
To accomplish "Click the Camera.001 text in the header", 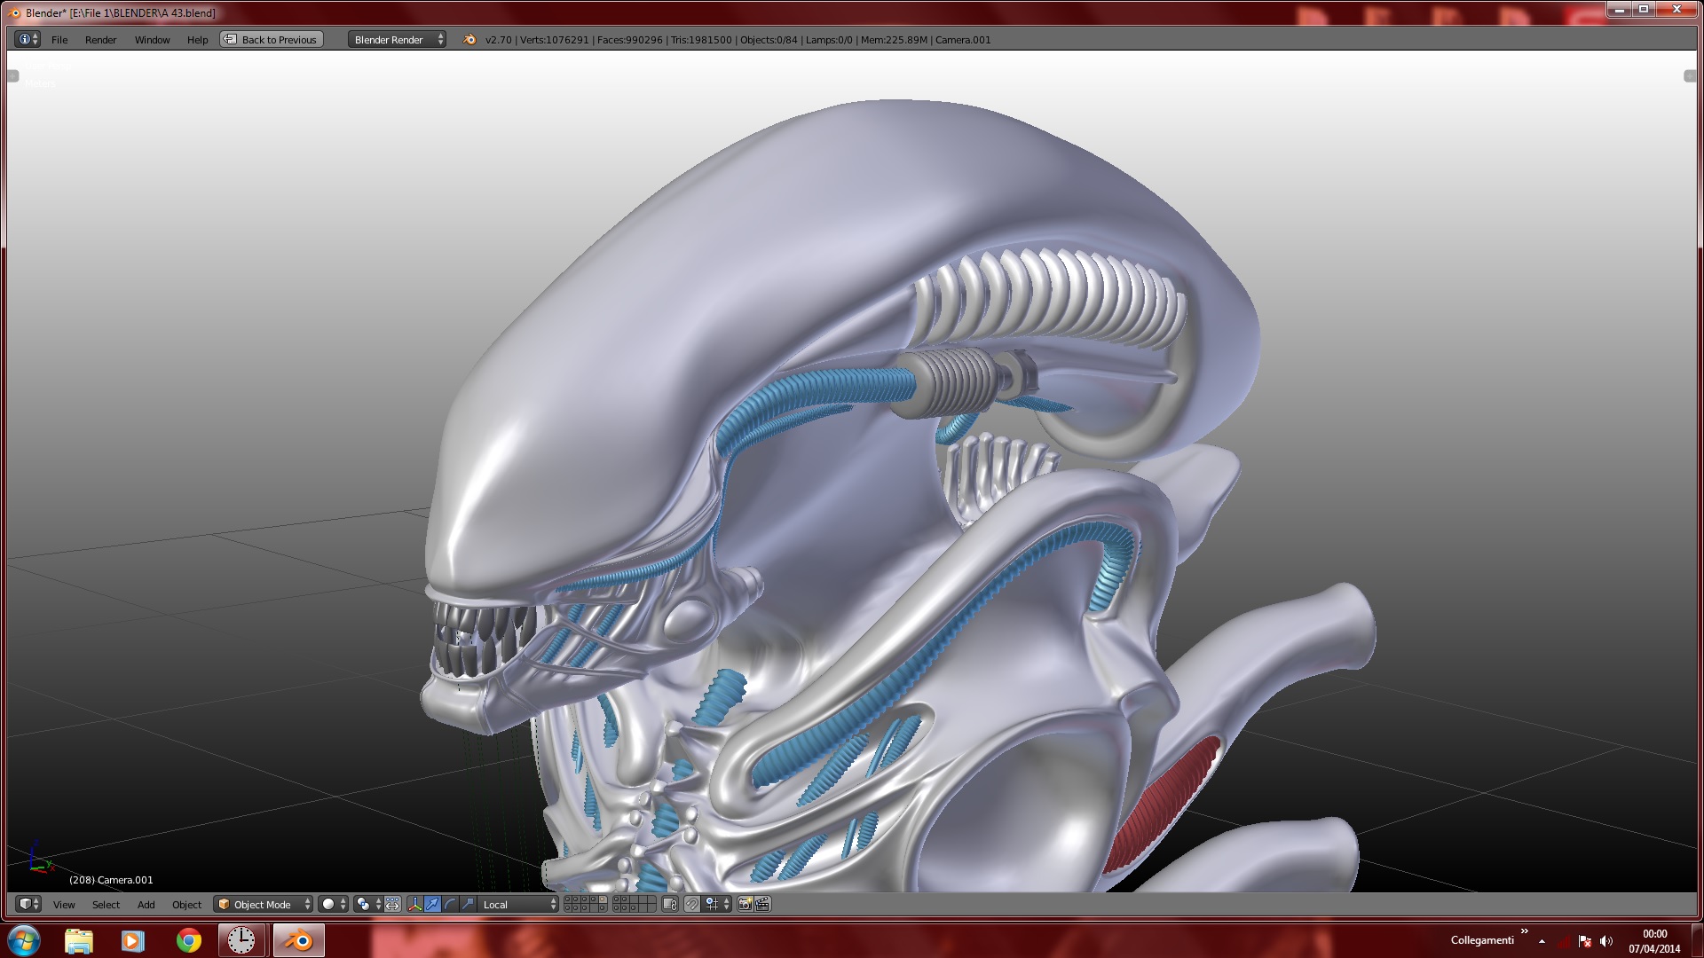I will (963, 40).
